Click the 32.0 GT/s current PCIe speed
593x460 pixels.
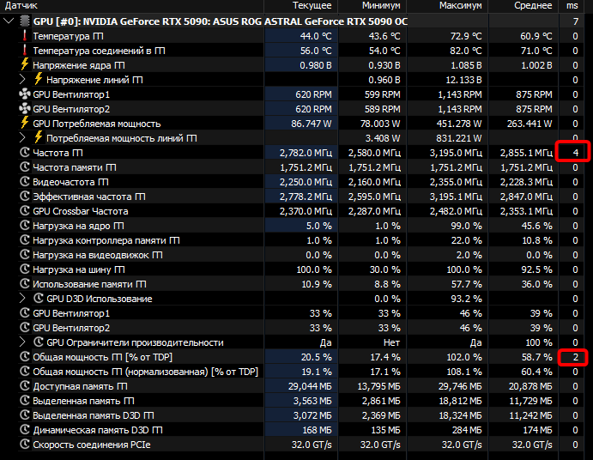(x=312, y=445)
